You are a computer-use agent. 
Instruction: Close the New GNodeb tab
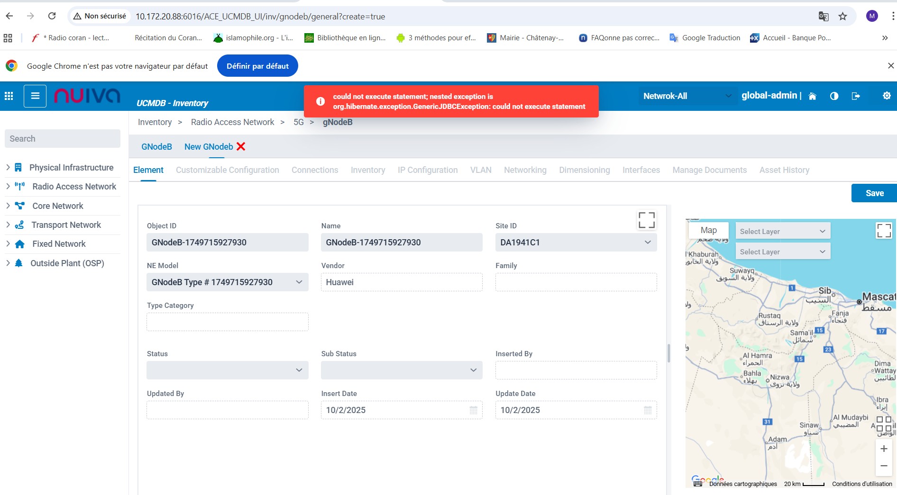[x=241, y=146]
